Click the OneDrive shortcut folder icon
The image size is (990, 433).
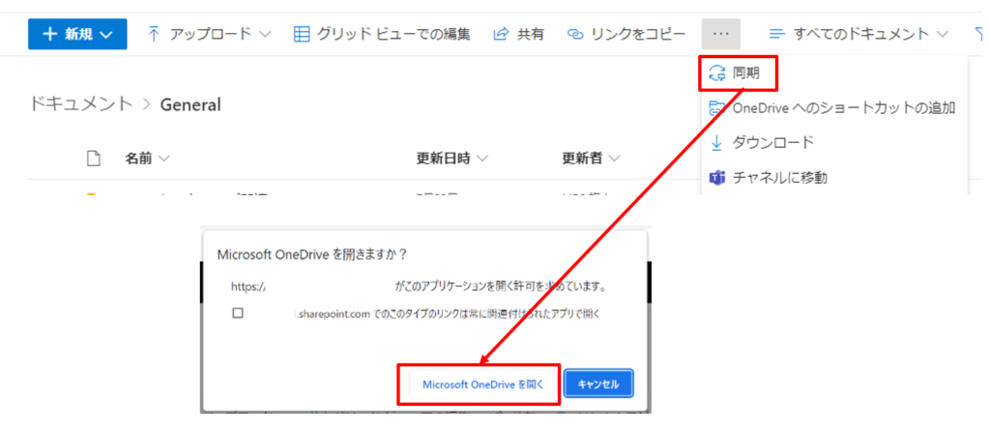717,108
